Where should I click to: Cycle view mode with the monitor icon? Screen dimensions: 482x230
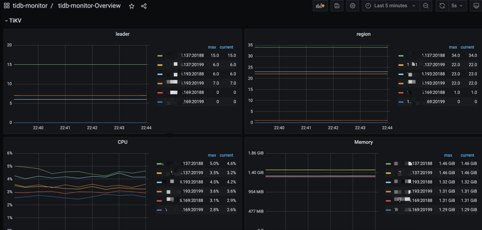coord(476,6)
